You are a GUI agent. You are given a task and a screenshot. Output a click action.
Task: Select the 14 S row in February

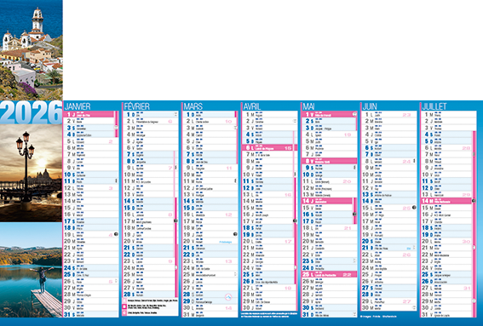tap(149, 201)
